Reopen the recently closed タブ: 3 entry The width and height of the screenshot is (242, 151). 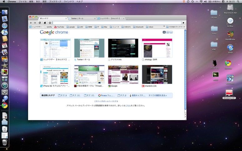[62, 95]
